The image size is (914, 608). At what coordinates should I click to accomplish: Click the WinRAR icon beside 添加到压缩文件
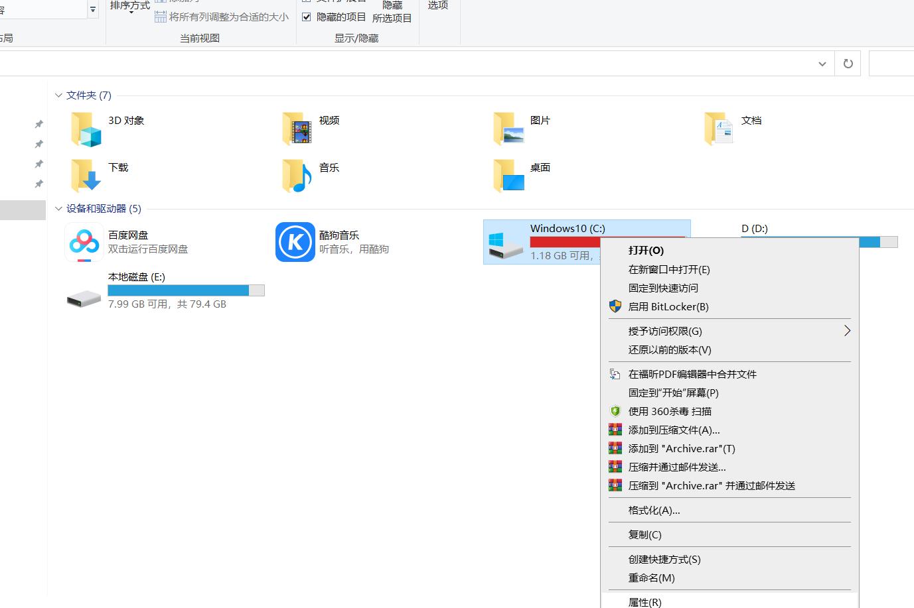coord(615,429)
